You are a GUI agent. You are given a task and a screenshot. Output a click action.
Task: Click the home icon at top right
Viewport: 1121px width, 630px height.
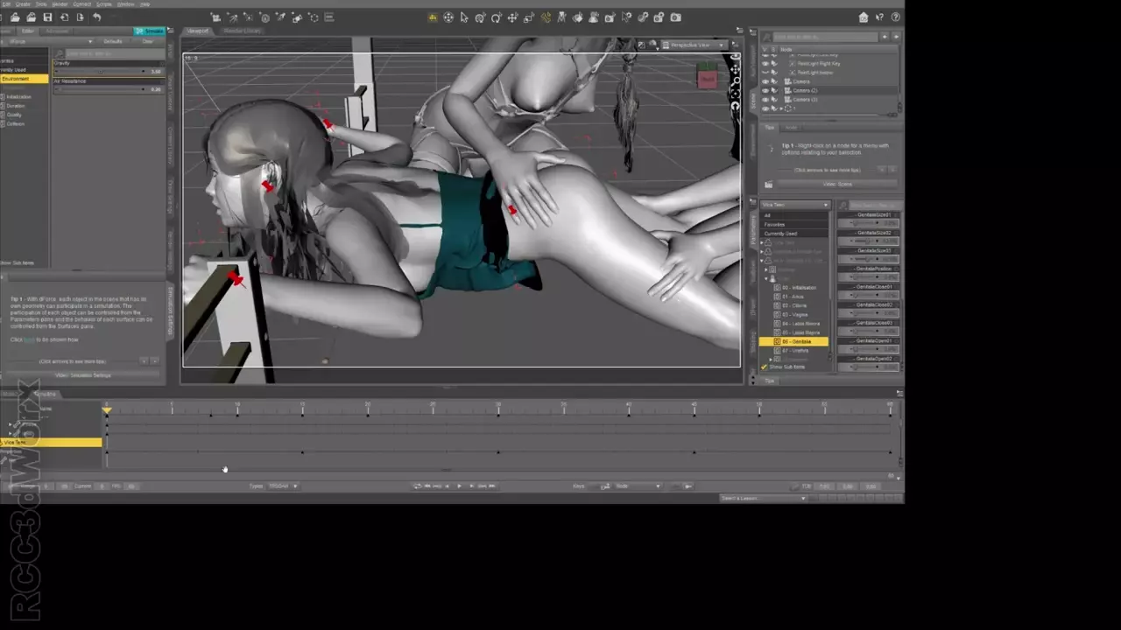(x=864, y=17)
